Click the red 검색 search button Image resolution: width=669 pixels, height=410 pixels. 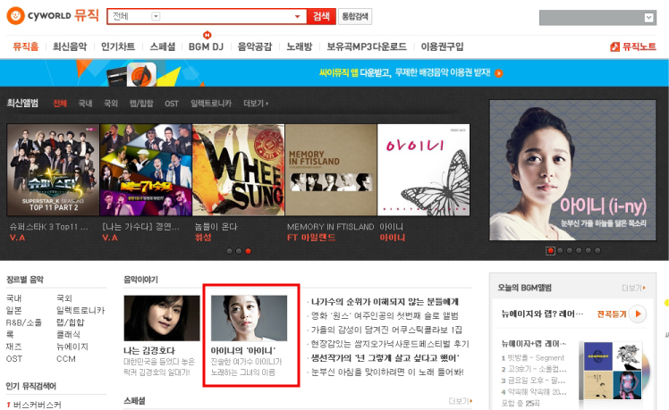(x=321, y=16)
